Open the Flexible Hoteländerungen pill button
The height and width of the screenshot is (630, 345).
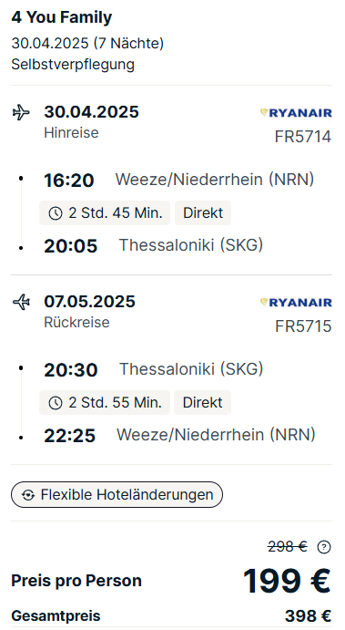point(117,494)
